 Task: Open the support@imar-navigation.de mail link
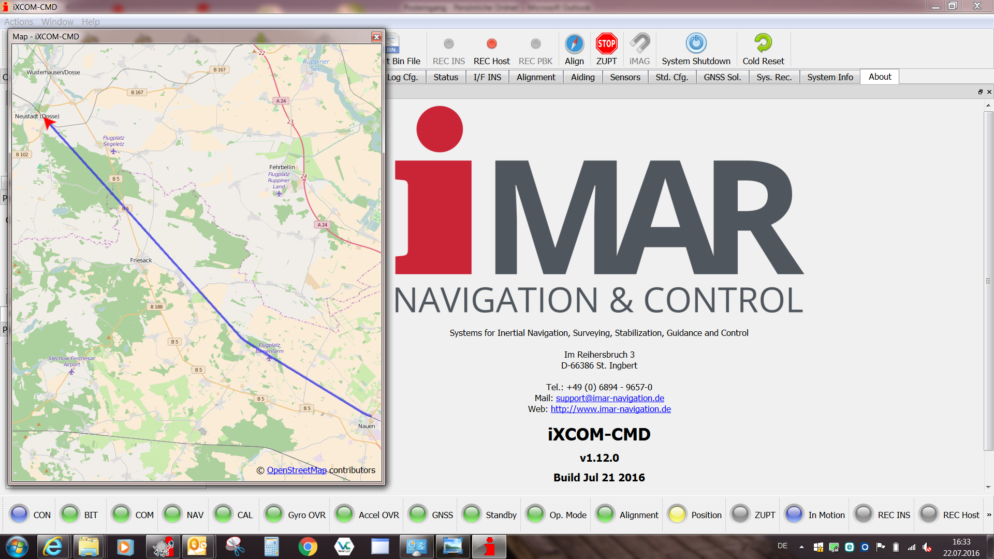coord(610,398)
